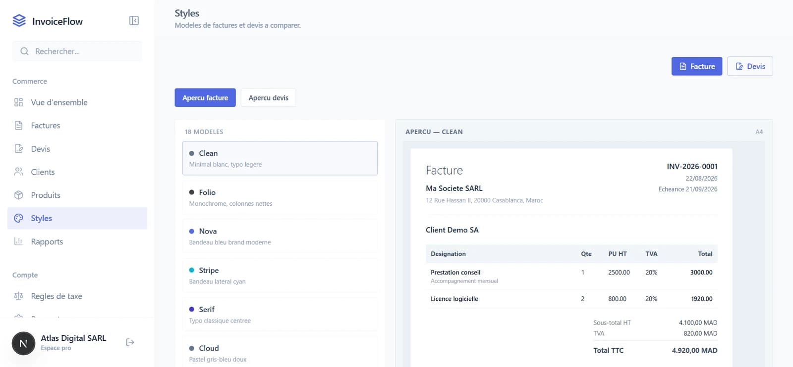
Task: Click the Echeance 21/09/2026 due date
Action: (x=688, y=189)
